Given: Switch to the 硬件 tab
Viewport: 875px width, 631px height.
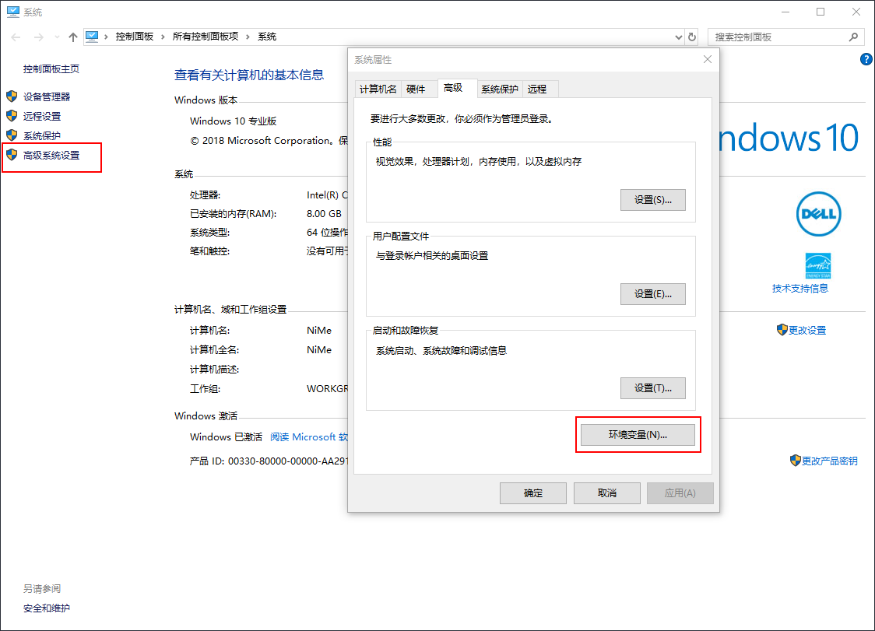Looking at the screenshot, I should click(x=416, y=89).
